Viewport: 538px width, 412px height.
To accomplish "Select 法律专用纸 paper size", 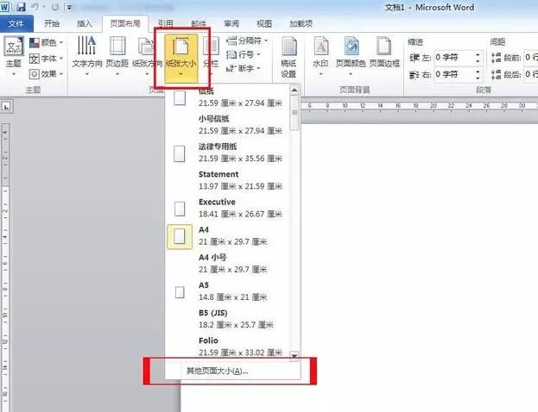I will coord(227,153).
